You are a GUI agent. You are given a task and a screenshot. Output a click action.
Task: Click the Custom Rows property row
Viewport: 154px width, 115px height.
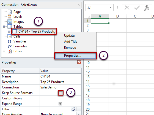coord(41,98)
